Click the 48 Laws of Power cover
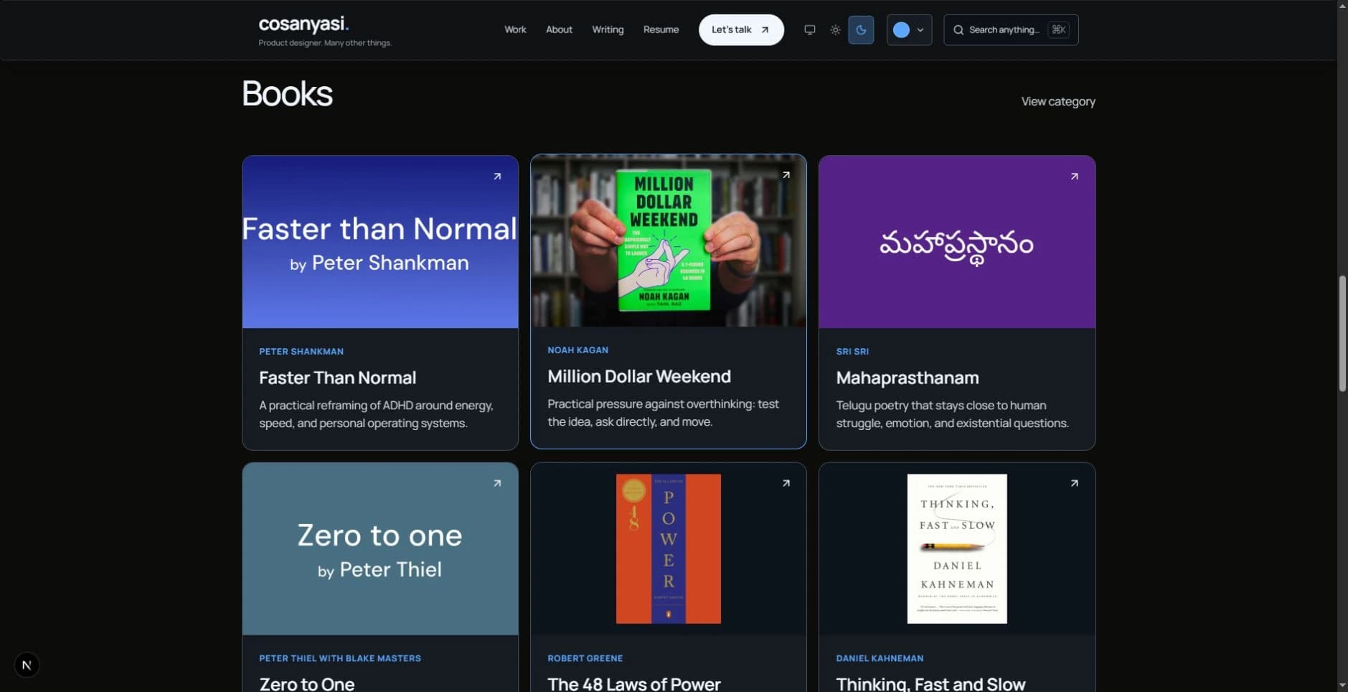The width and height of the screenshot is (1348, 692). coord(669,549)
